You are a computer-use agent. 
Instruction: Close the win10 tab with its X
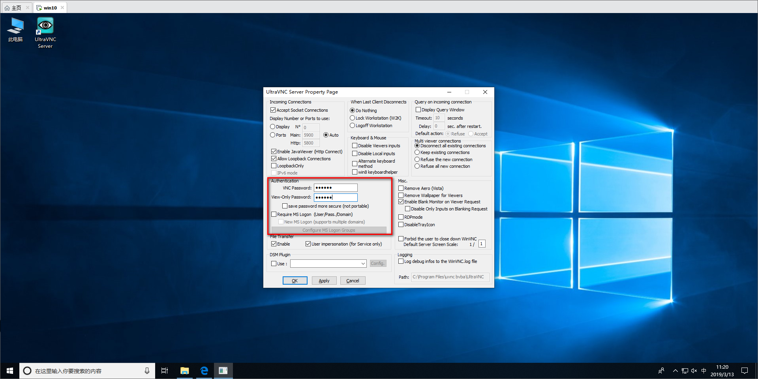click(x=62, y=8)
